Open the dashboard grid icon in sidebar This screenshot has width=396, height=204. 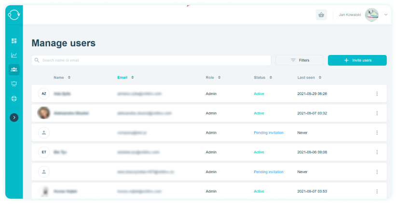point(14,41)
